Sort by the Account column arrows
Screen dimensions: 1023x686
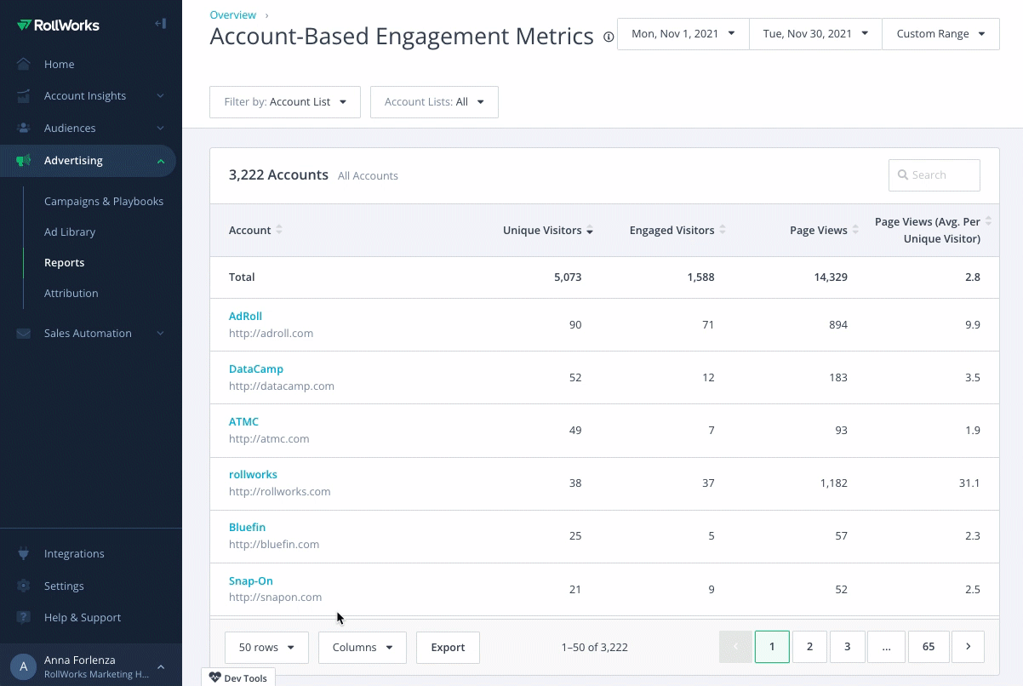coord(279,230)
